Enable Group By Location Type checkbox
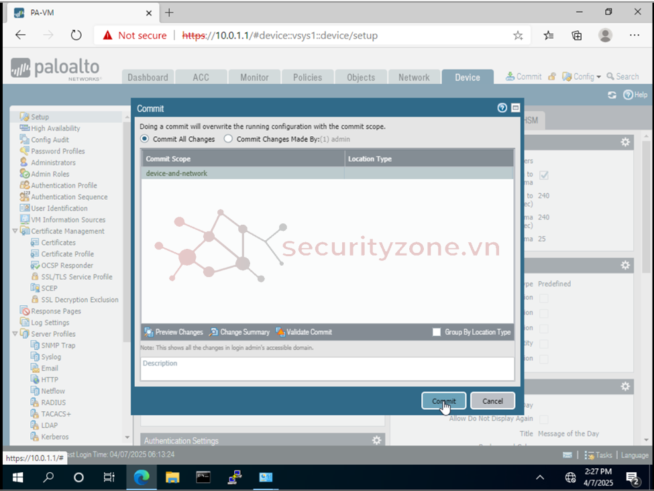Screen dimensions: 654x491 pyautogui.click(x=437, y=332)
